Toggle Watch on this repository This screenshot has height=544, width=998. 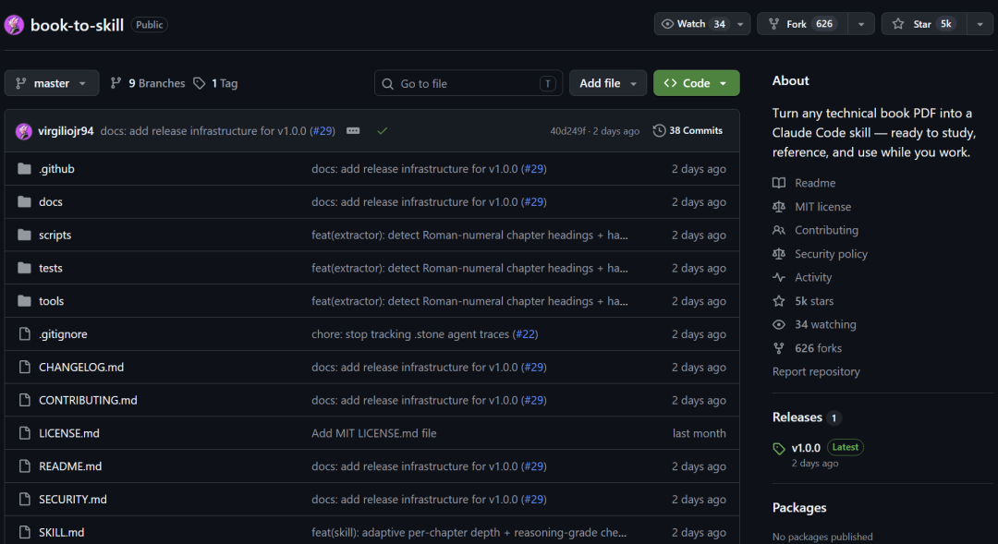tap(692, 24)
